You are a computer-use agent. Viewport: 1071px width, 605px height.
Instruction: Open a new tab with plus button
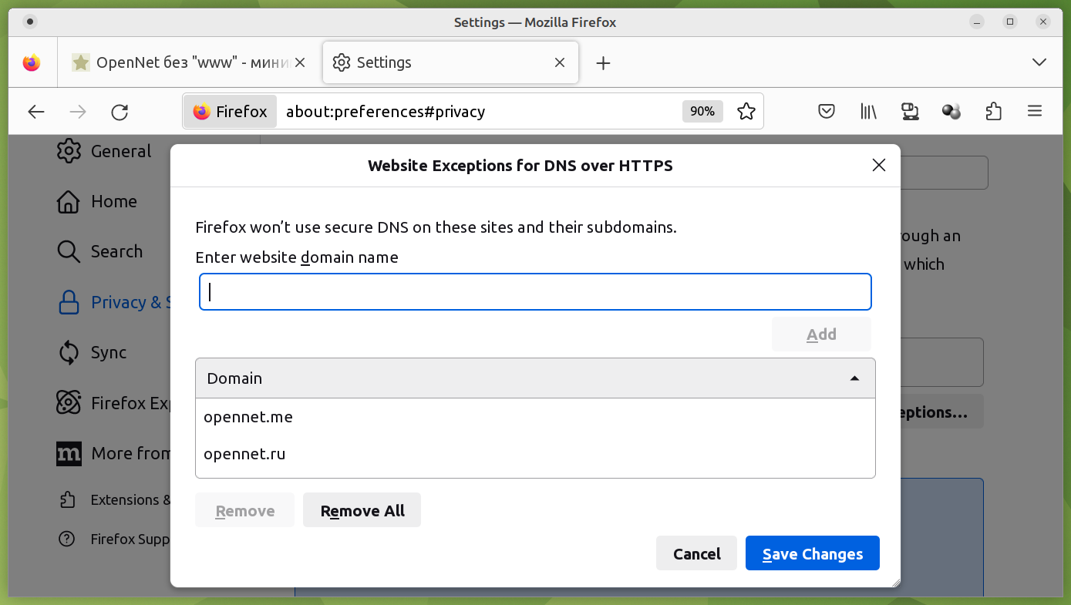click(603, 63)
